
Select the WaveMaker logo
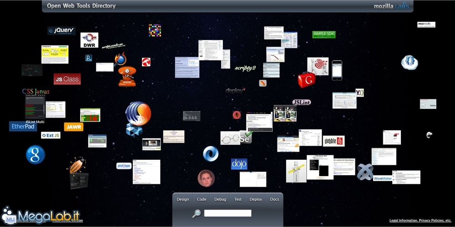click(x=383, y=178)
